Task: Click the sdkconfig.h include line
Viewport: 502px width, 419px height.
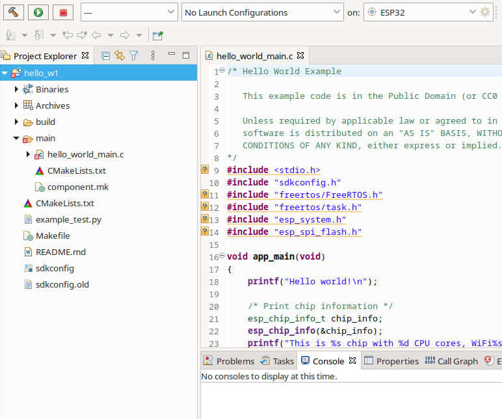Action: (x=284, y=182)
